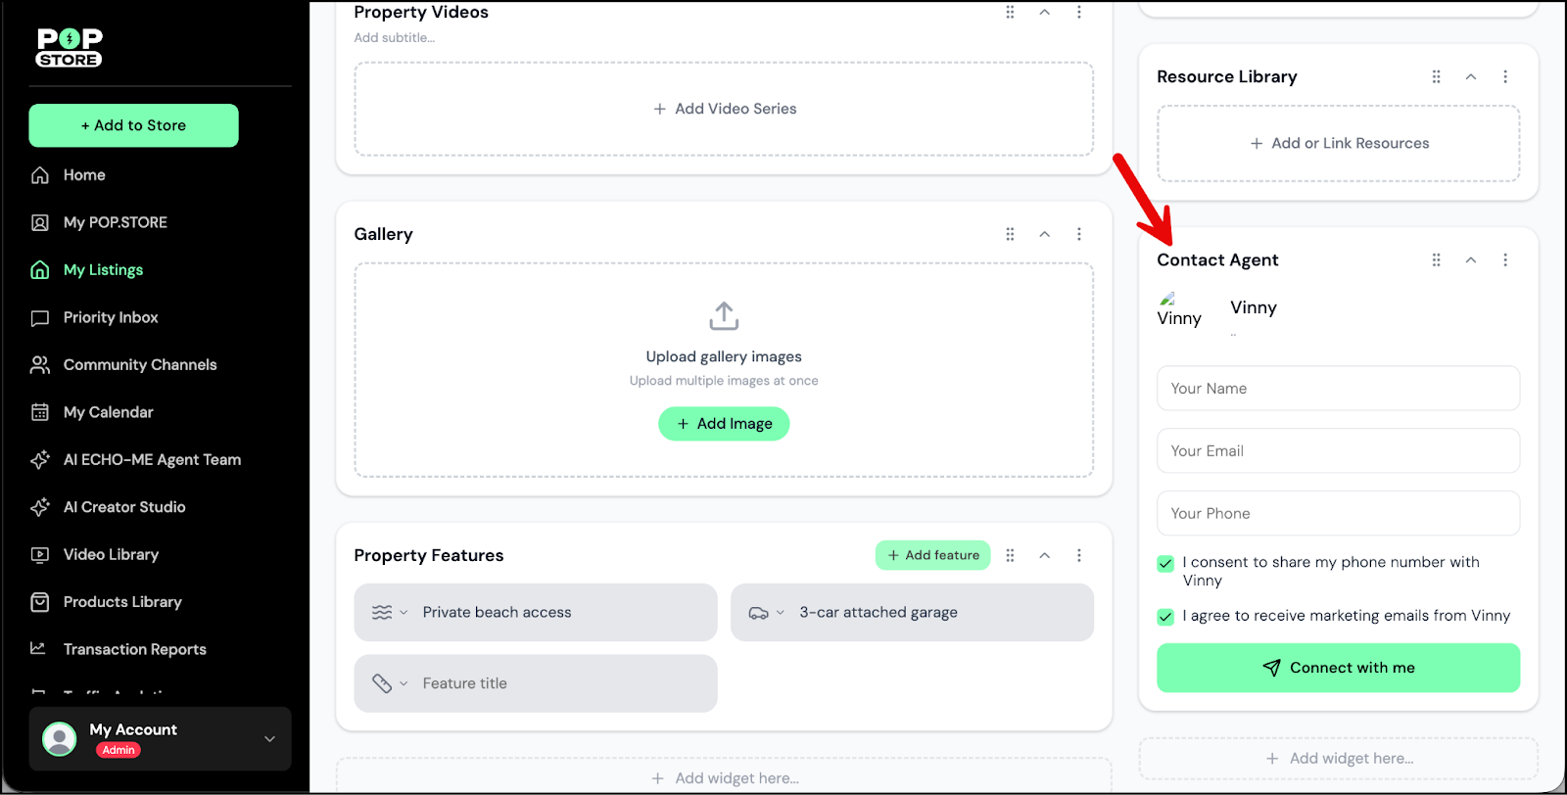
Task: Click the drag handle on Gallery widget
Action: [x=1010, y=234]
